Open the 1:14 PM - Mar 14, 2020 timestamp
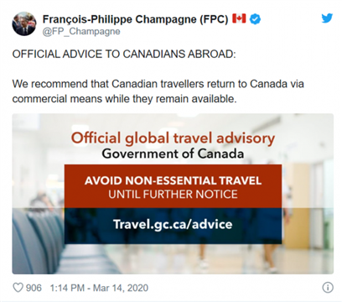 coord(99,288)
